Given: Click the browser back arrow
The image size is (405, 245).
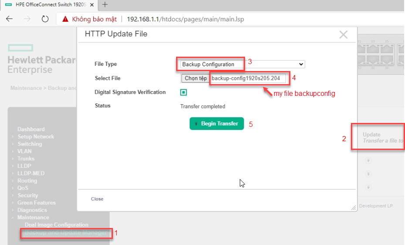Looking at the screenshot, I should (10, 19).
